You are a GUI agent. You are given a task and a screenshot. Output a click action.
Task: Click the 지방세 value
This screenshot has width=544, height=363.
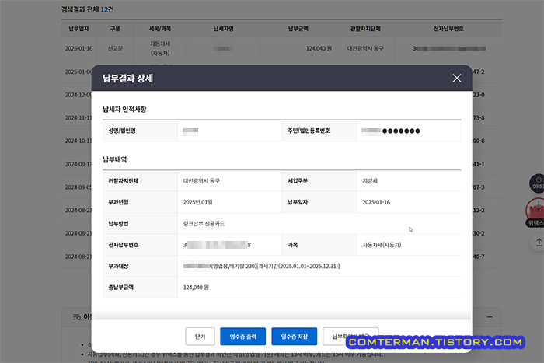tap(370, 181)
